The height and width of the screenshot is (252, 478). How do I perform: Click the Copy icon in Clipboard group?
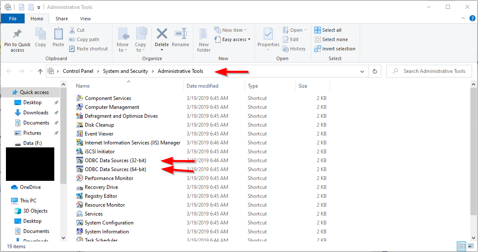click(x=40, y=33)
